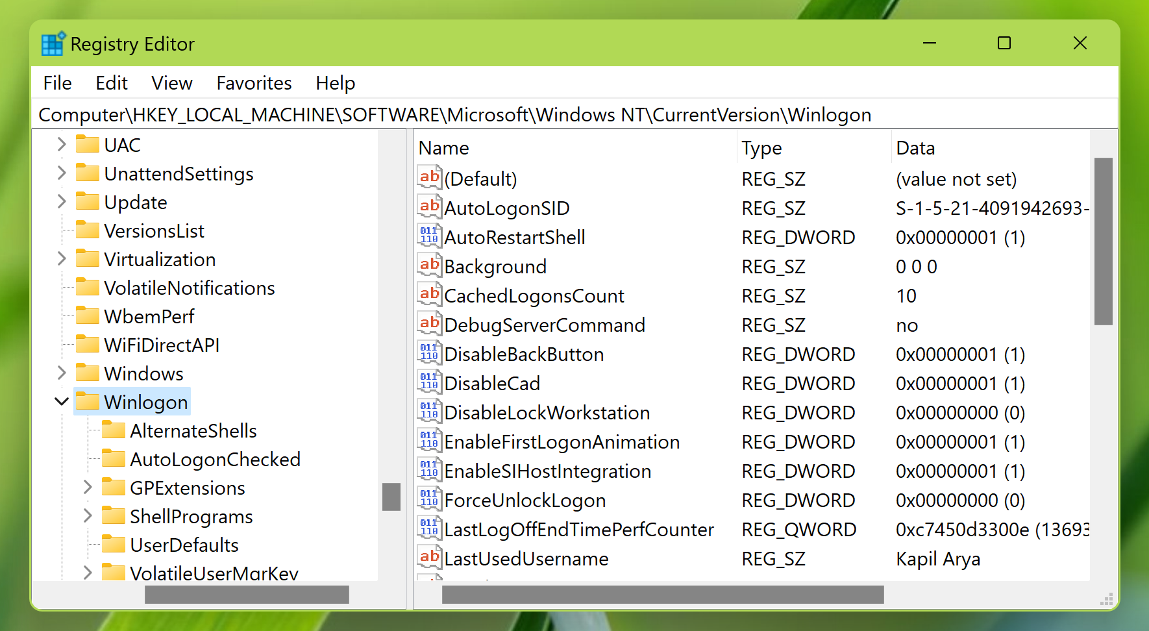
Task: Click the open folder icon of Winlogon key
Action: pyautogui.click(x=88, y=401)
